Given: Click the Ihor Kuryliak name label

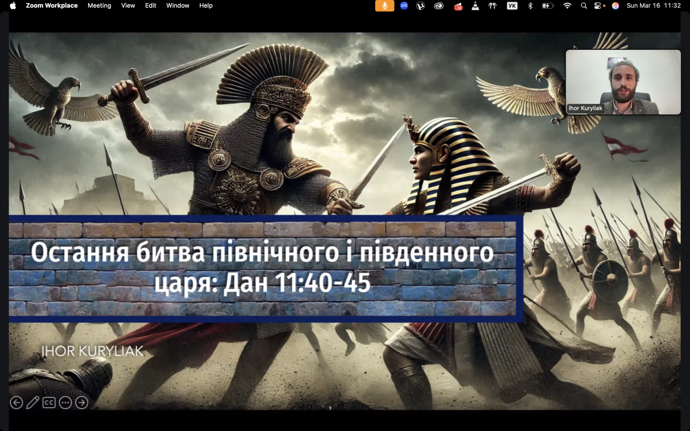Looking at the screenshot, I should [x=585, y=108].
